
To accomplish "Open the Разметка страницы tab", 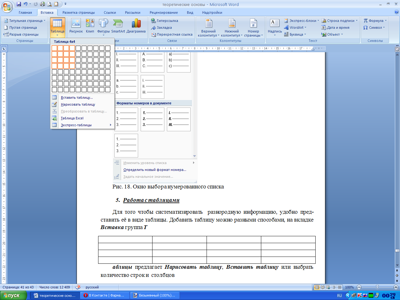I will tap(78, 12).
